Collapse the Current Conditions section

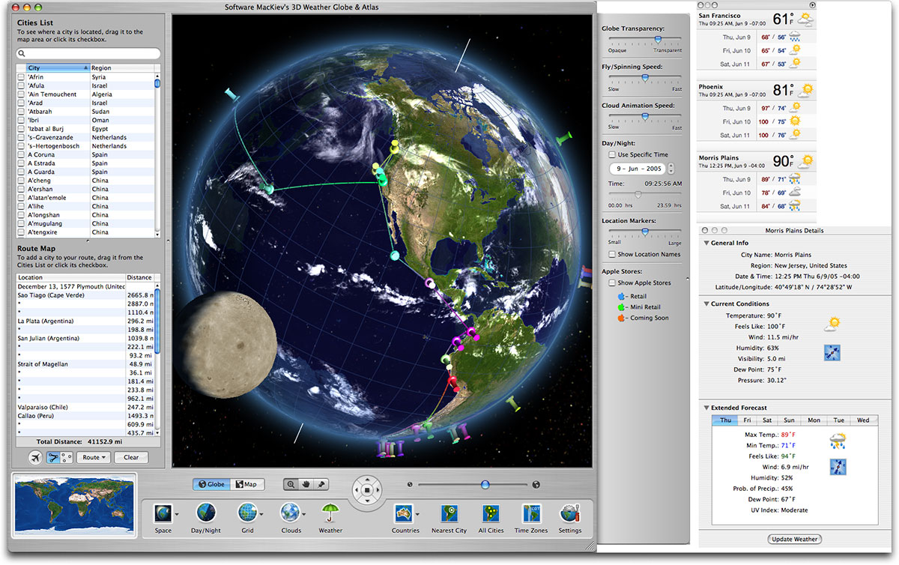click(x=706, y=303)
